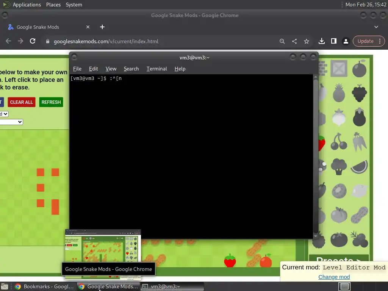Open Chrome three-dot menu beside Update
388x291 pixels.
pyautogui.click(x=380, y=41)
